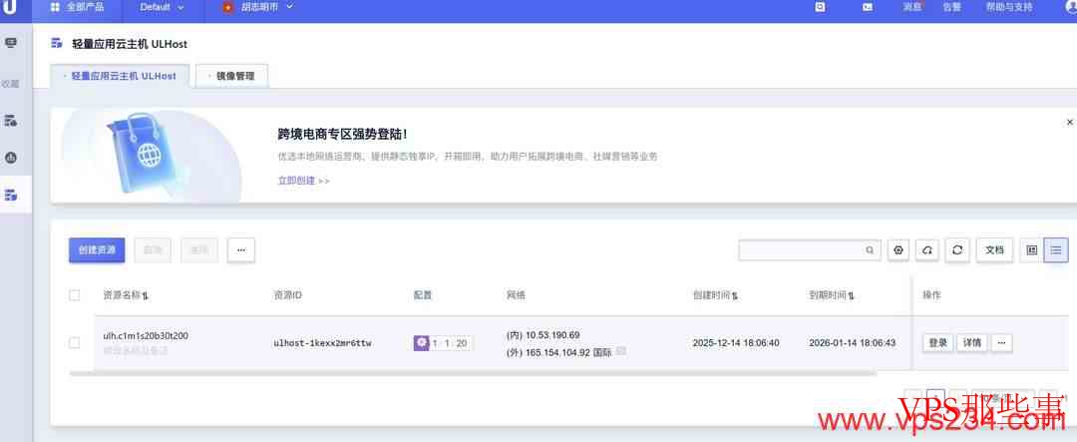Image resolution: width=1077 pixels, height=442 pixels.
Task: Open the 文档 documentation button
Action: click(x=994, y=250)
